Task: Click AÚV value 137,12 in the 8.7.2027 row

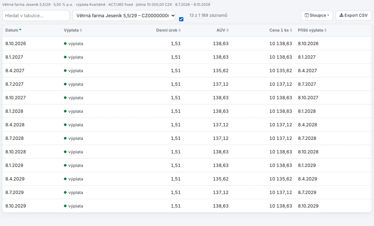Action: (x=221, y=84)
